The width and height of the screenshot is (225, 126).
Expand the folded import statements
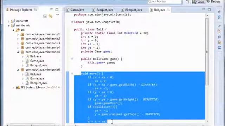point(72,22)
